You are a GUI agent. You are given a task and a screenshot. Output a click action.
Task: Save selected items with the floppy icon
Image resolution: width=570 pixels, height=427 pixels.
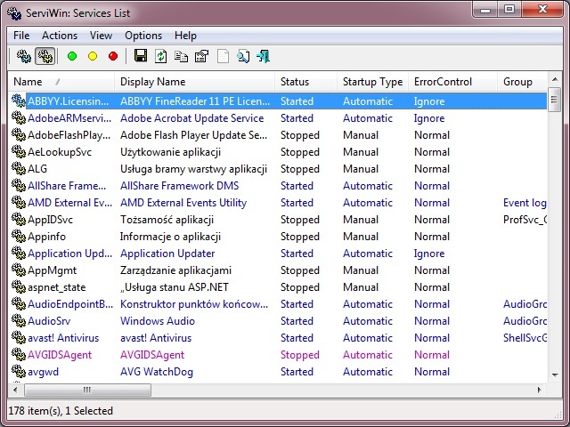point(141,56)
